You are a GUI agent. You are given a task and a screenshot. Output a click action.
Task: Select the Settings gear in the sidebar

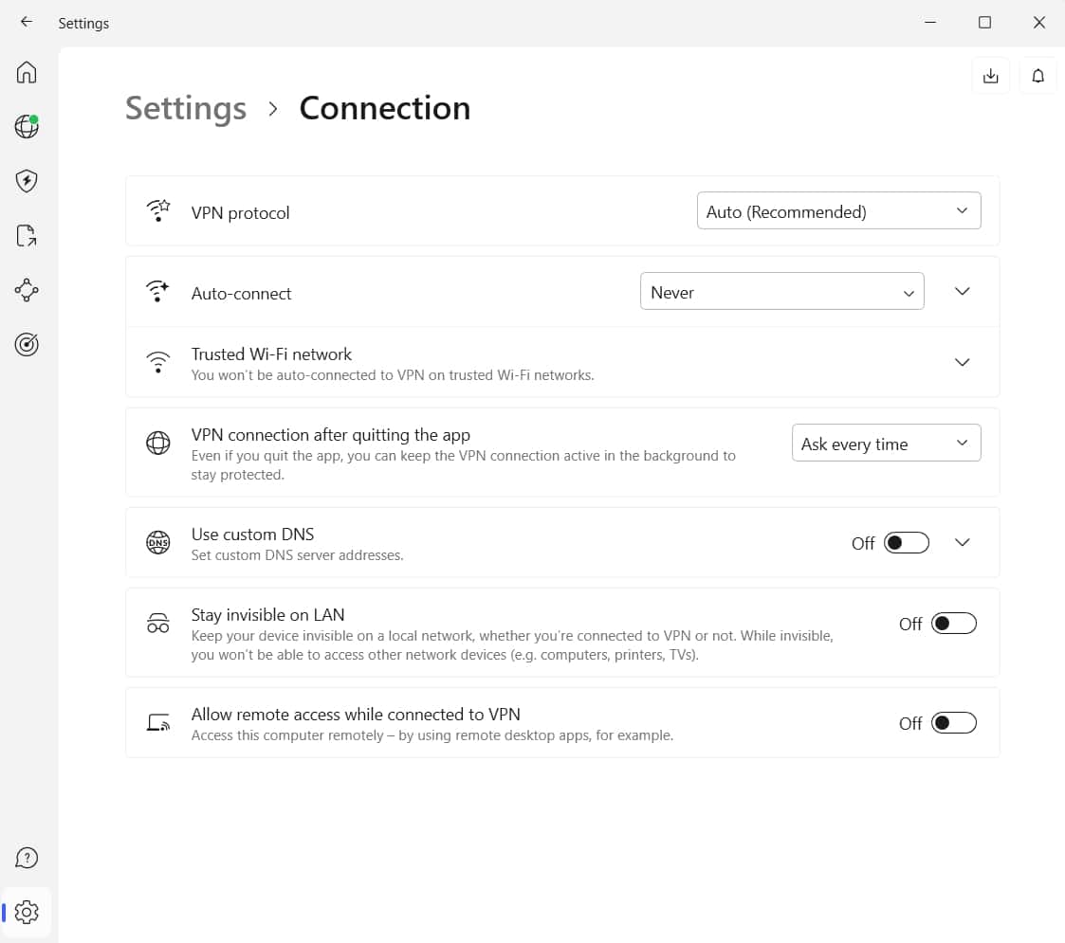click(x=27, y=912)
